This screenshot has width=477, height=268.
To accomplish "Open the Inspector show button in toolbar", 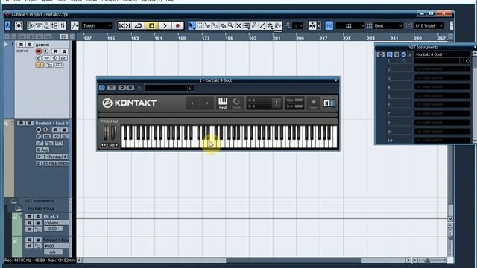I will (x=31, y=26).
